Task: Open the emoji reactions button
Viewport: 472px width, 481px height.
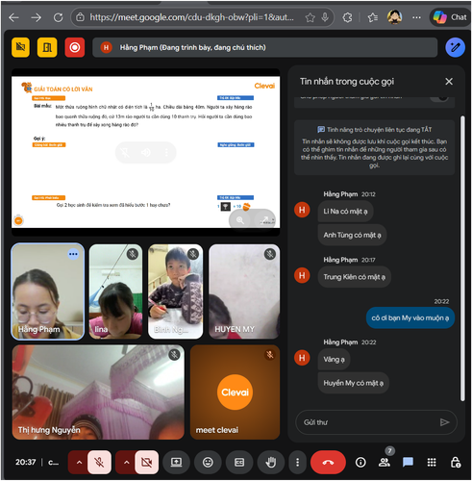Action: pyautogui.click(x=208, y=462)
